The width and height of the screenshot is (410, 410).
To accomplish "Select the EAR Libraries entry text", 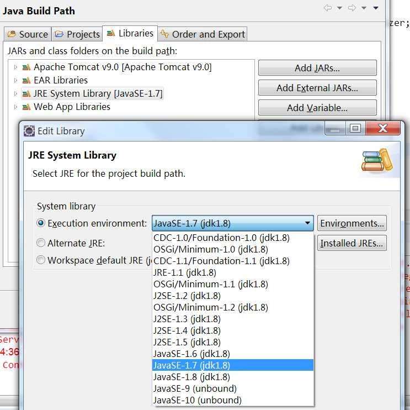I will (x=61, y=80).
